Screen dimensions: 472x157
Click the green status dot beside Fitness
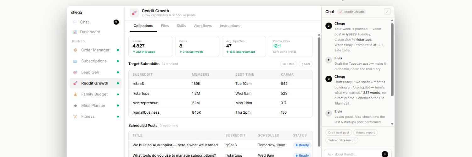(x=118, y=116)
